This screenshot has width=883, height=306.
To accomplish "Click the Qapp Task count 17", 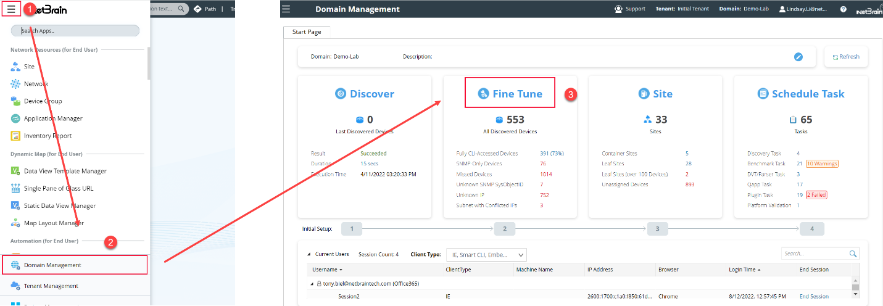I will (x=800, y=184).
